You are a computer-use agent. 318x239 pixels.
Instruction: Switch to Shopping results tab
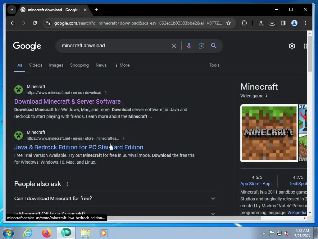(79, 65)
